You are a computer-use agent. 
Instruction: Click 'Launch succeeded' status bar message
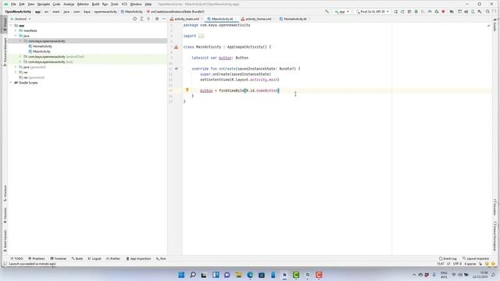tap(32, 264)
